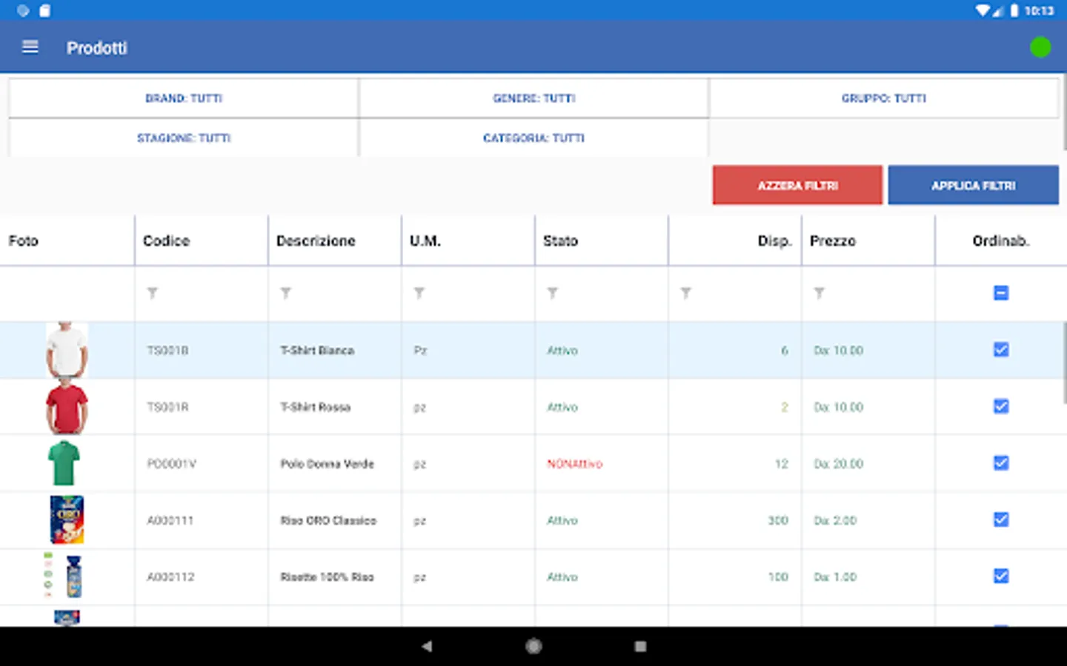Image resolution: width=1067 pixels, height=666 pixels.
Task: Select Risette 100% Riso description
Action: click(x=328, y=576)
